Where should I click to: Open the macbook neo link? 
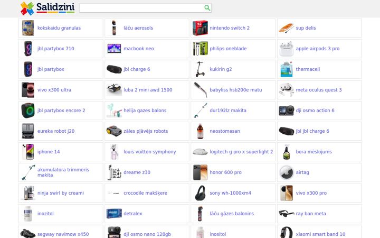[139, 49]
